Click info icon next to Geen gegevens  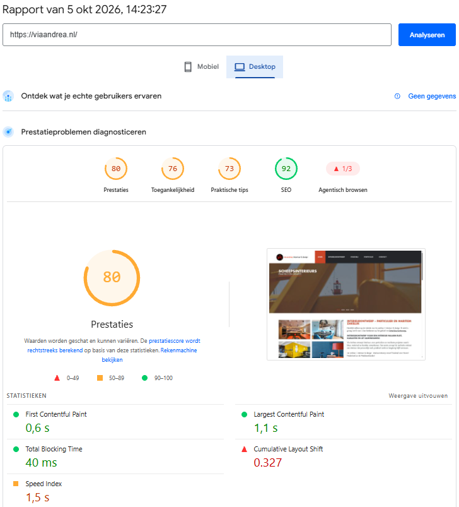[x=397, y=96]
